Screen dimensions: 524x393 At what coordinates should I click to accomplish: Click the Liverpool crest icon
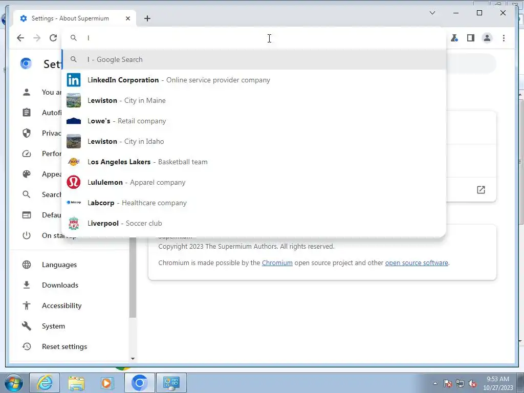[74, 223]
